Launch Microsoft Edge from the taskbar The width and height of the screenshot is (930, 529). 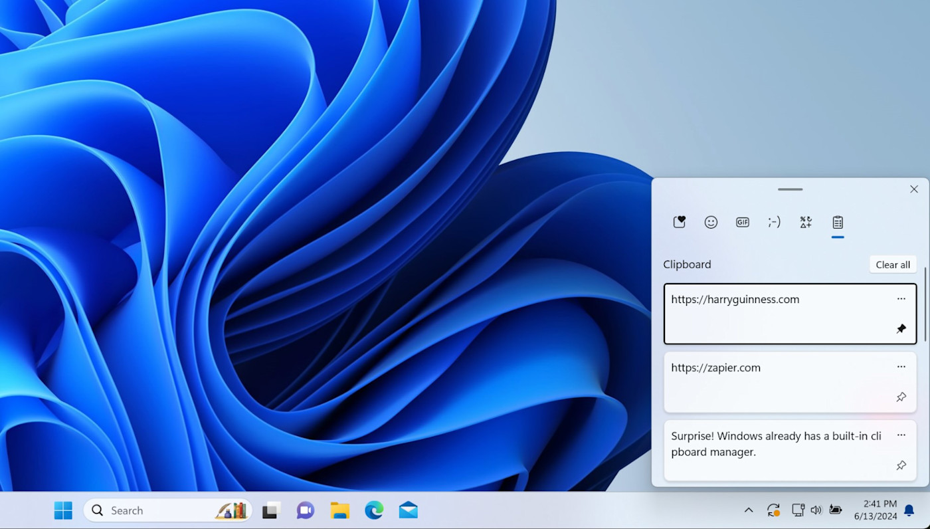click(x=374, y=510)
